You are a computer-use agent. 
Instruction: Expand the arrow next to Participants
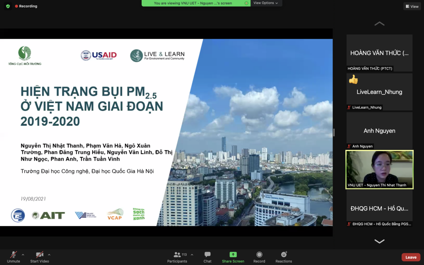(x=192, y=255)
